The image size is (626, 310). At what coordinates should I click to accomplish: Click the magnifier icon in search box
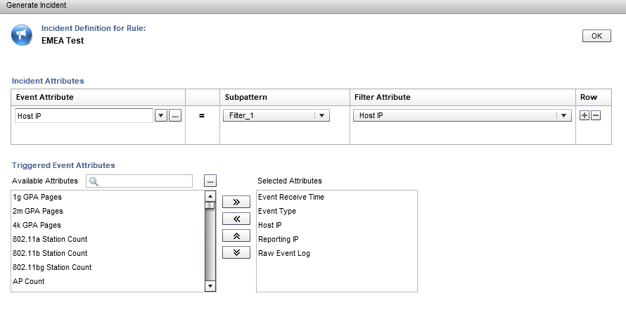click(94, 181)
